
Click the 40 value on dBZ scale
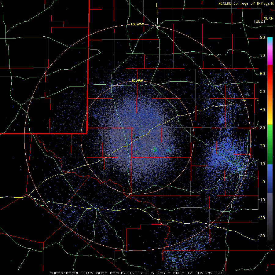pyautogui.click(x=262, y=110)
